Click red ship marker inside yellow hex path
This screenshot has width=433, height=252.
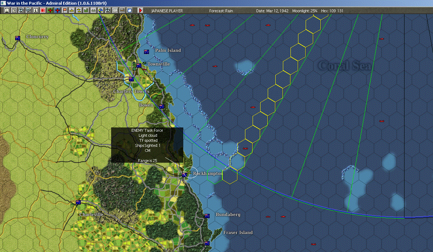(246, 148)
